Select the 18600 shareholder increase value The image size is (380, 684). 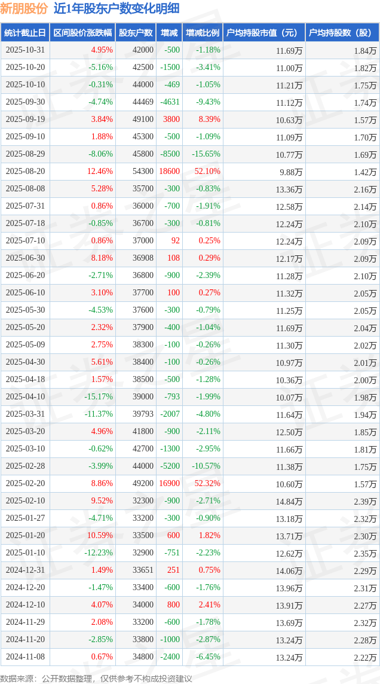(169, 172)
